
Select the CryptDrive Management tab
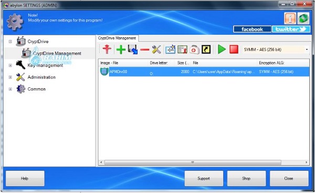pos(117,38)
